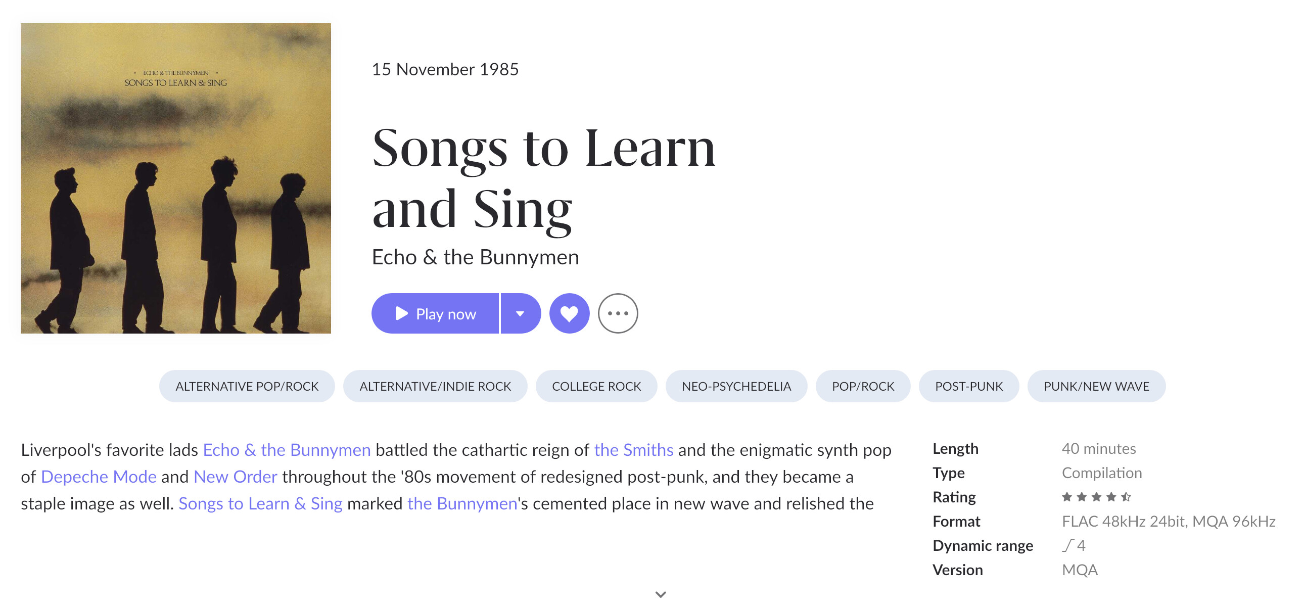This screenshot has width=1304, height=607.
Task: Click the Pop/Rock genre tag
Action: 863,386
